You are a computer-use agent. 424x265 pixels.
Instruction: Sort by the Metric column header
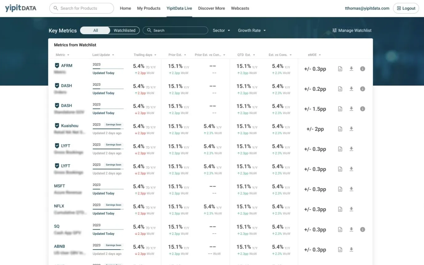click(62, 55)
